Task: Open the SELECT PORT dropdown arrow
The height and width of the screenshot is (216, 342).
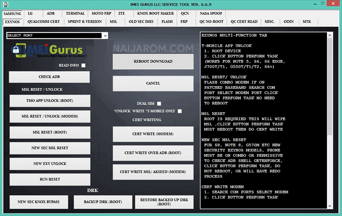Action: pyautogui.click(x=105, y=35)
